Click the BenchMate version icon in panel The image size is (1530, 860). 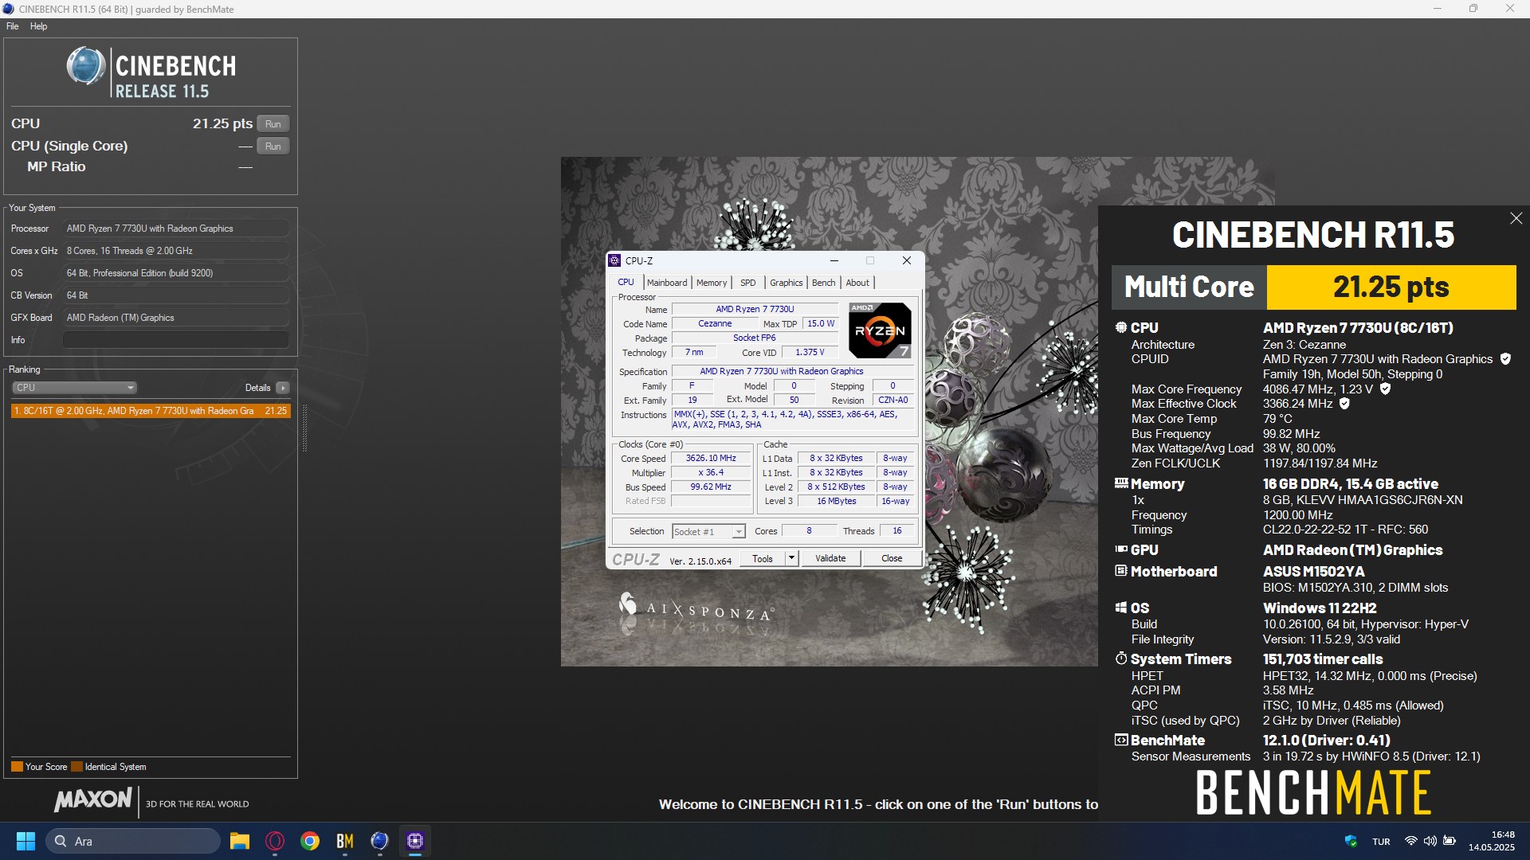click(1121, 740)
